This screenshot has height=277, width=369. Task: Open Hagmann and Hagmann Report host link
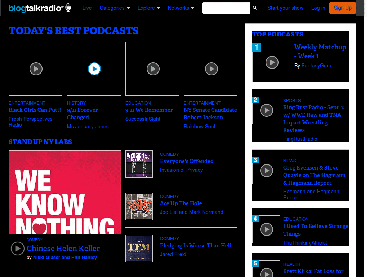tap(311, 194)
